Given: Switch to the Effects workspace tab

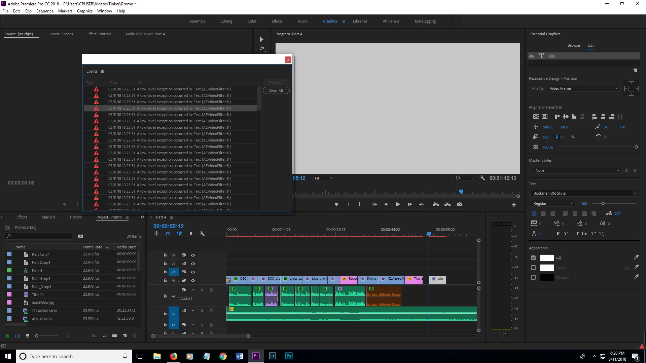Looking at the screenshot, I should click(277, 21).
